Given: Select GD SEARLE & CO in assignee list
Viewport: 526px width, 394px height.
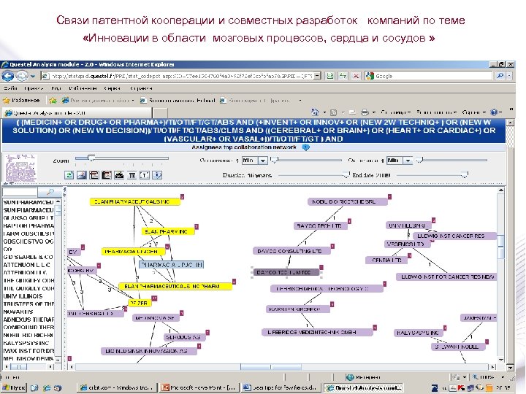Looking at the screenshot, I should [x=28, y=257].
